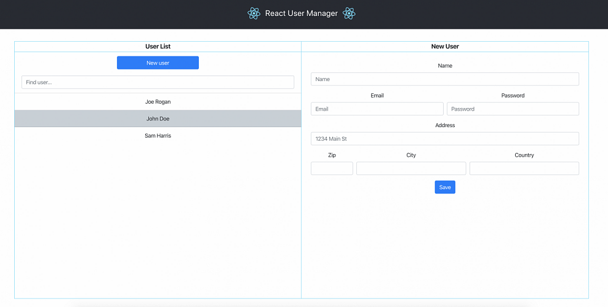This screenshot has height=307, width=608.
Task: Click into the Name input field
Action: pos(445,79)
